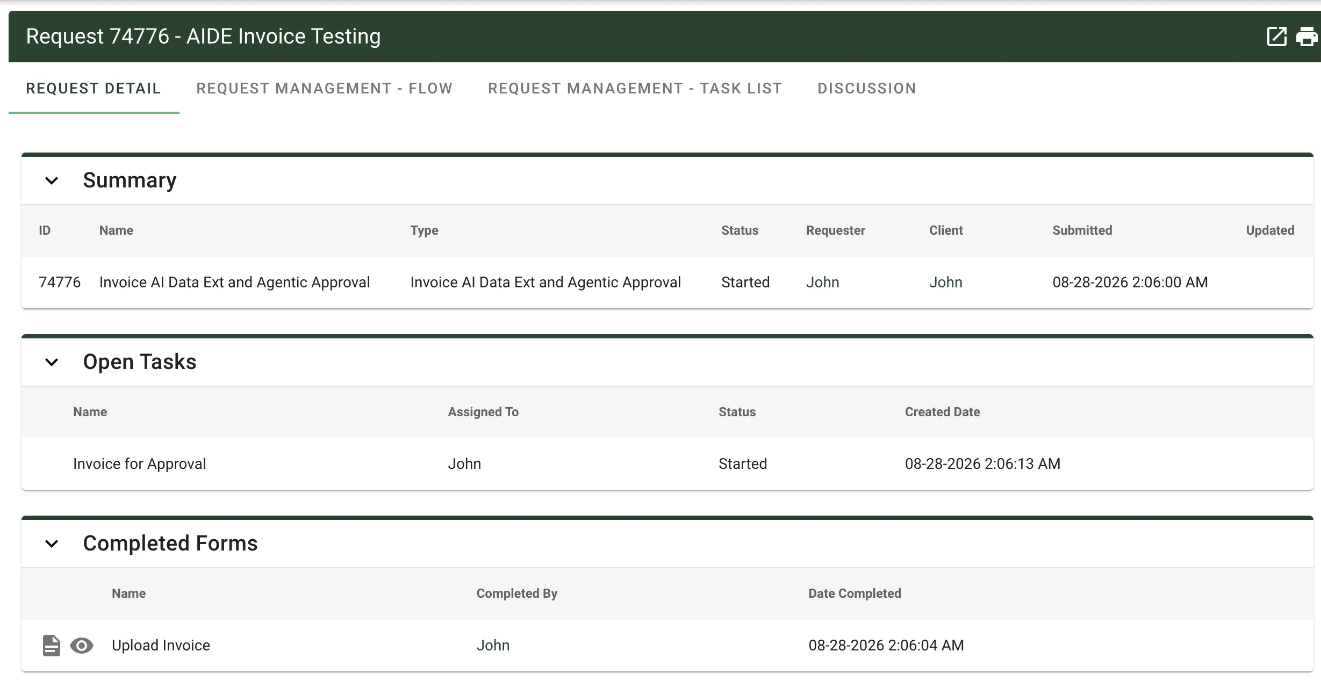Collapse the Open Tasks section

coord(52,362)
